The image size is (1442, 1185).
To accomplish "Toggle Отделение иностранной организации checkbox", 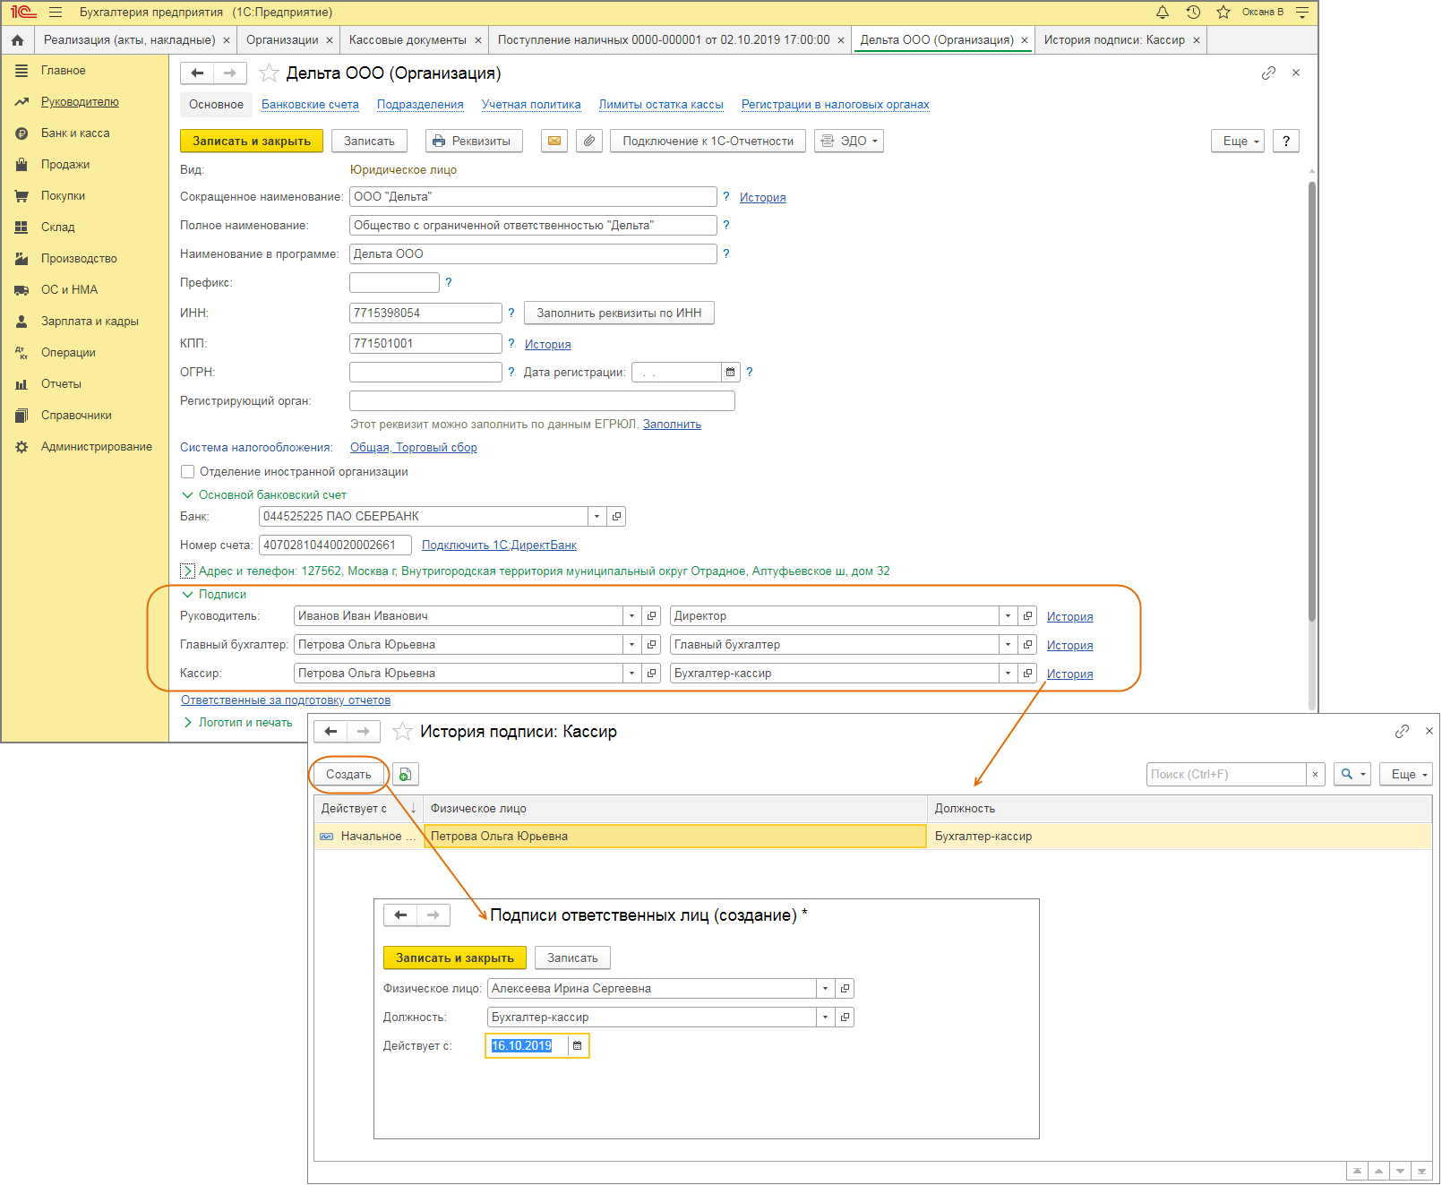I will point(188,472).
